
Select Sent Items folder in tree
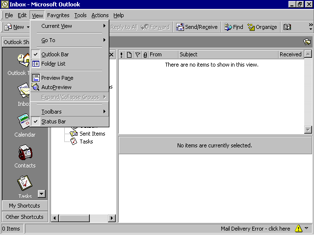(x=87, y=134)
